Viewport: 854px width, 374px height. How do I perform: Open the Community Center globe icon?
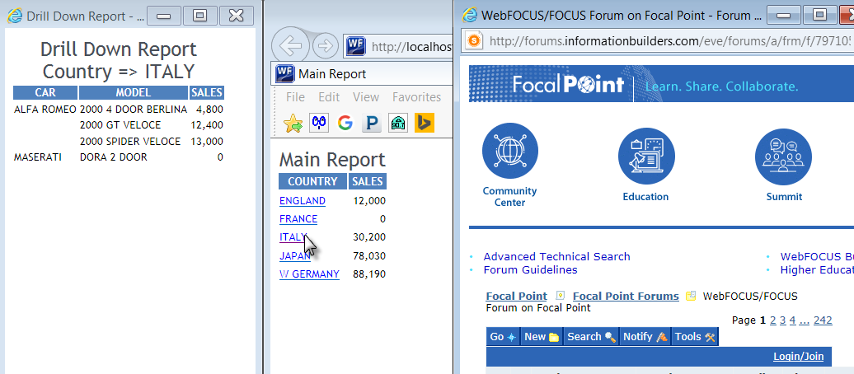(x=509, y=152)
